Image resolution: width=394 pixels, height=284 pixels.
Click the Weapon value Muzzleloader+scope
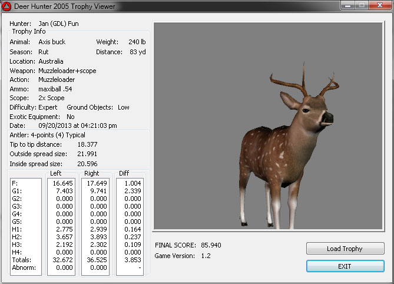(67, 71)
